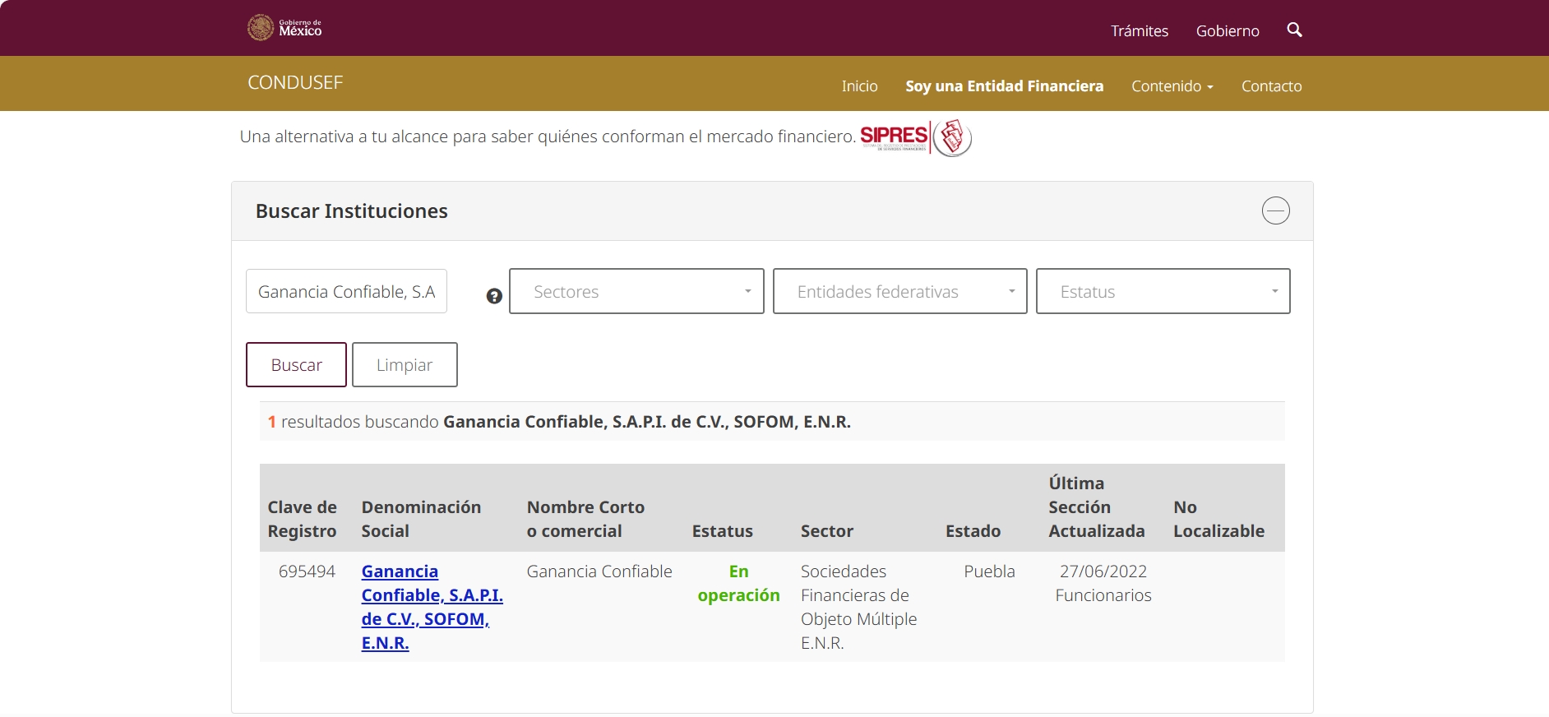The image size is (1549, 717).
Task: Click the Gobierno de México logo
Action: click(x=284, y=28)
